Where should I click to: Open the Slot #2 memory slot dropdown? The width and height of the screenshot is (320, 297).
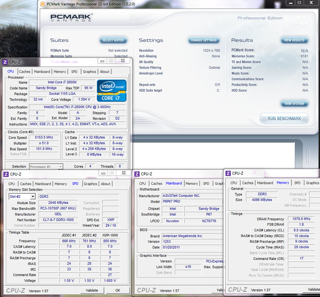click(x=32, y=196)
